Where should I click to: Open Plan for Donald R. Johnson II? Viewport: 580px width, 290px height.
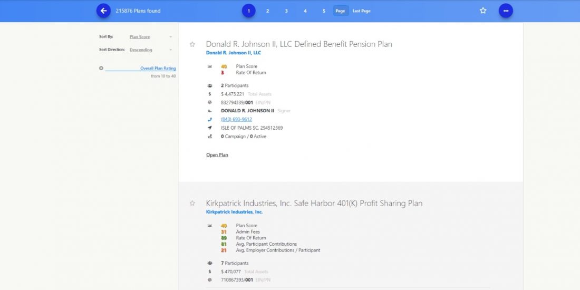click(217, 155)
